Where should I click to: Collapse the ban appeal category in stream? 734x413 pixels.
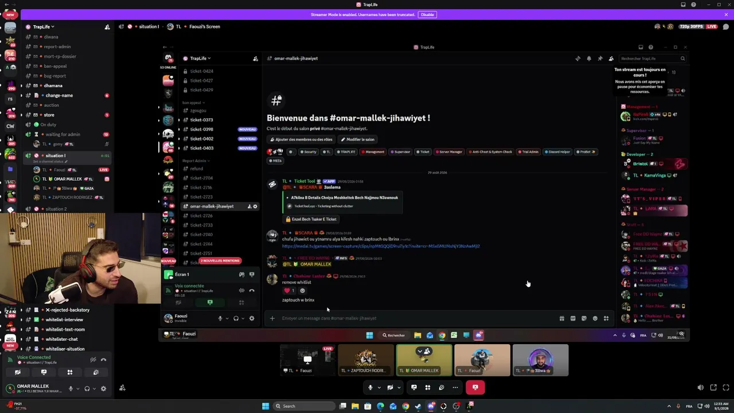[x=193, y=103]
